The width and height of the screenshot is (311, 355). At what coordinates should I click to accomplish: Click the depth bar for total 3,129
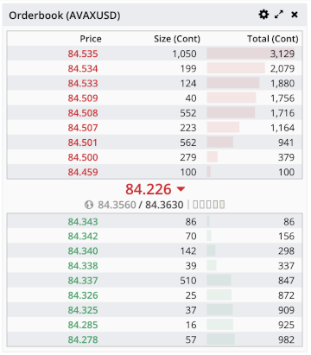[x=251, y=54]
